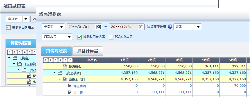Click the 資産 folder icon in 残高試算表

(15, 58)
